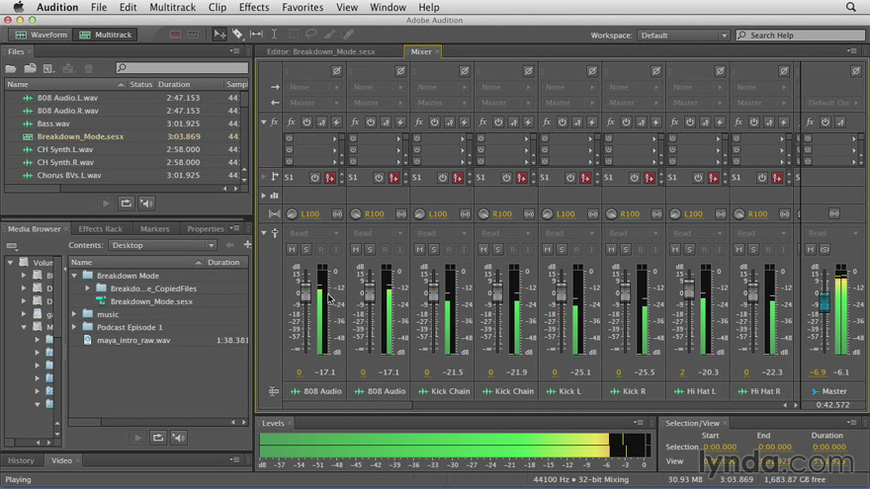Click New File icon in Files panel
This screenshot has height=489, width=870.
point(48,69)
